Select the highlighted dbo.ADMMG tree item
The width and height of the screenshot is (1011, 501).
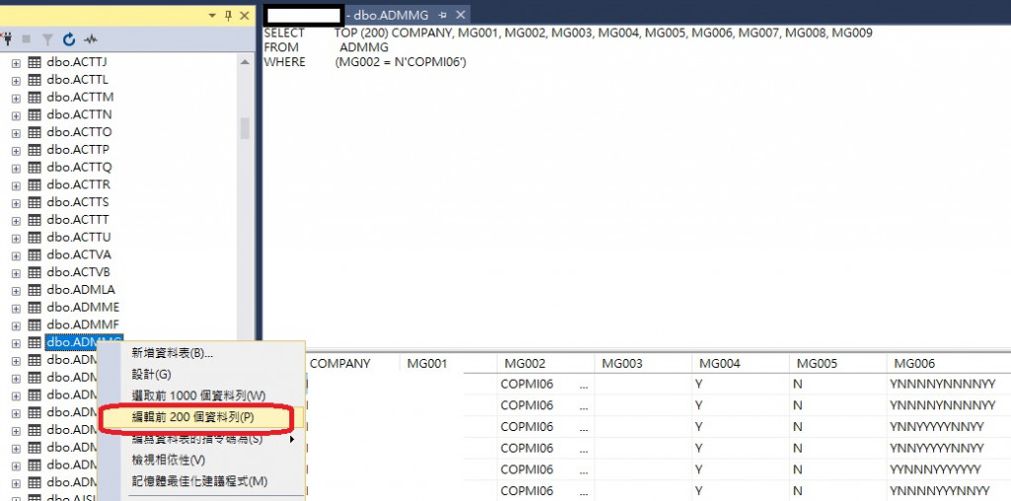coord(84,342)
